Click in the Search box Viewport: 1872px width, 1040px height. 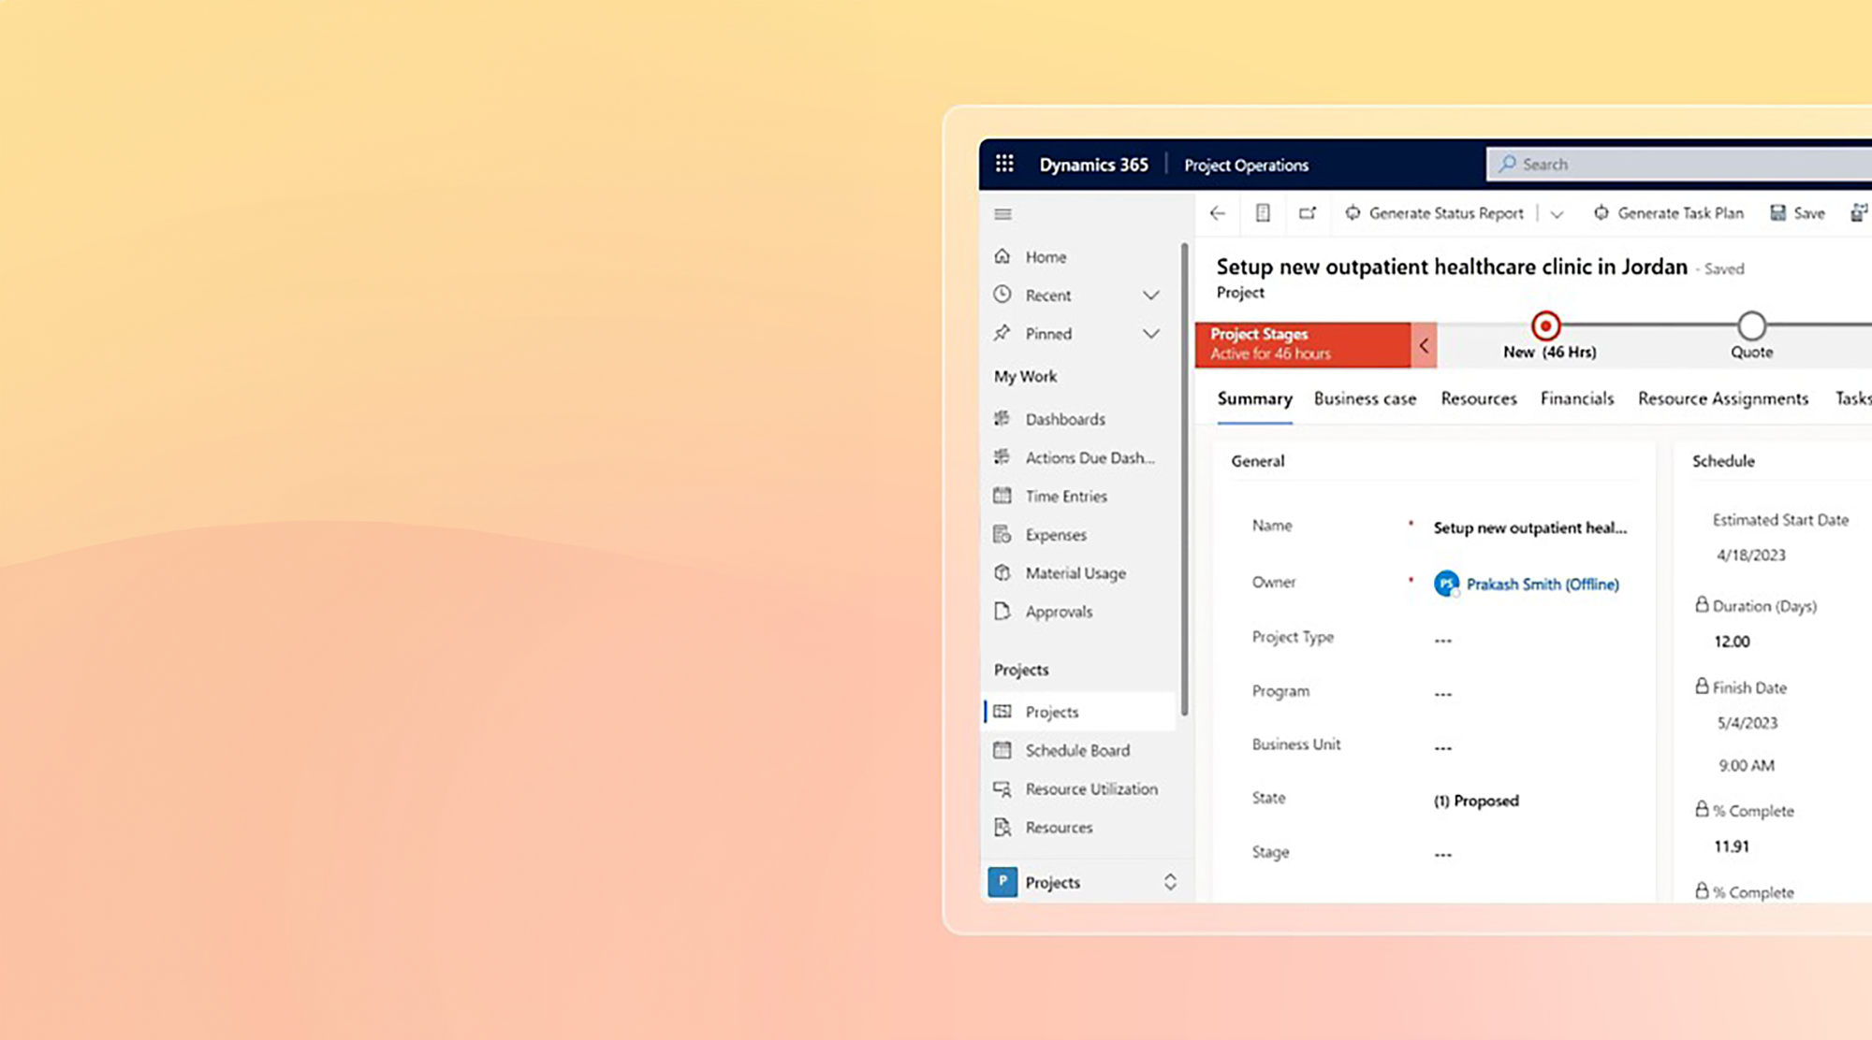point(1678,164)
